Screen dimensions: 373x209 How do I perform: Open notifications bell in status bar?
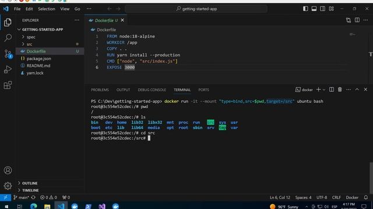click(x=366, y=197)
